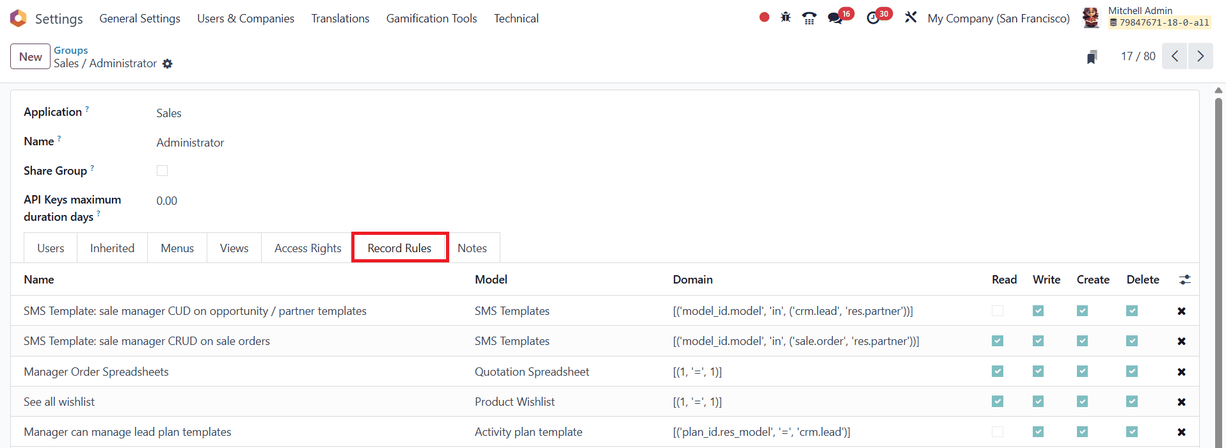Click the New button
Screen dimensions: 1226x448
pyautogui.click(x=30, y=56)
